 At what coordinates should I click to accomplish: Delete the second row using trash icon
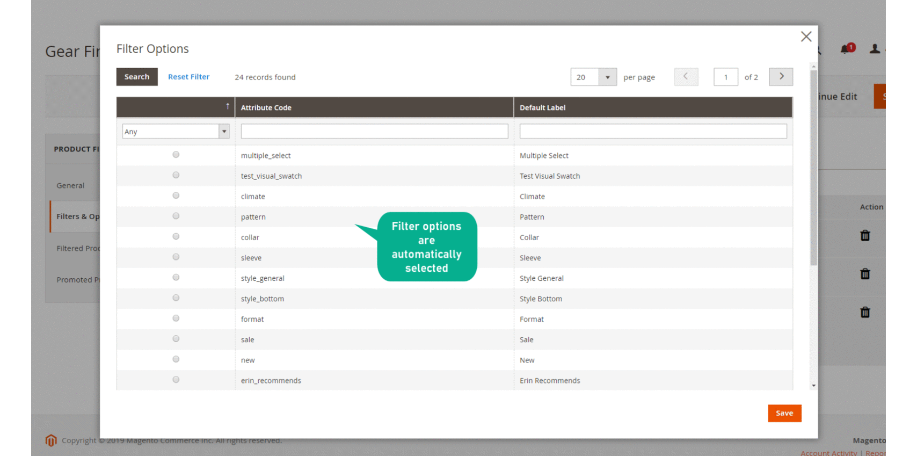pyautogui.click(x=865, y=274)
